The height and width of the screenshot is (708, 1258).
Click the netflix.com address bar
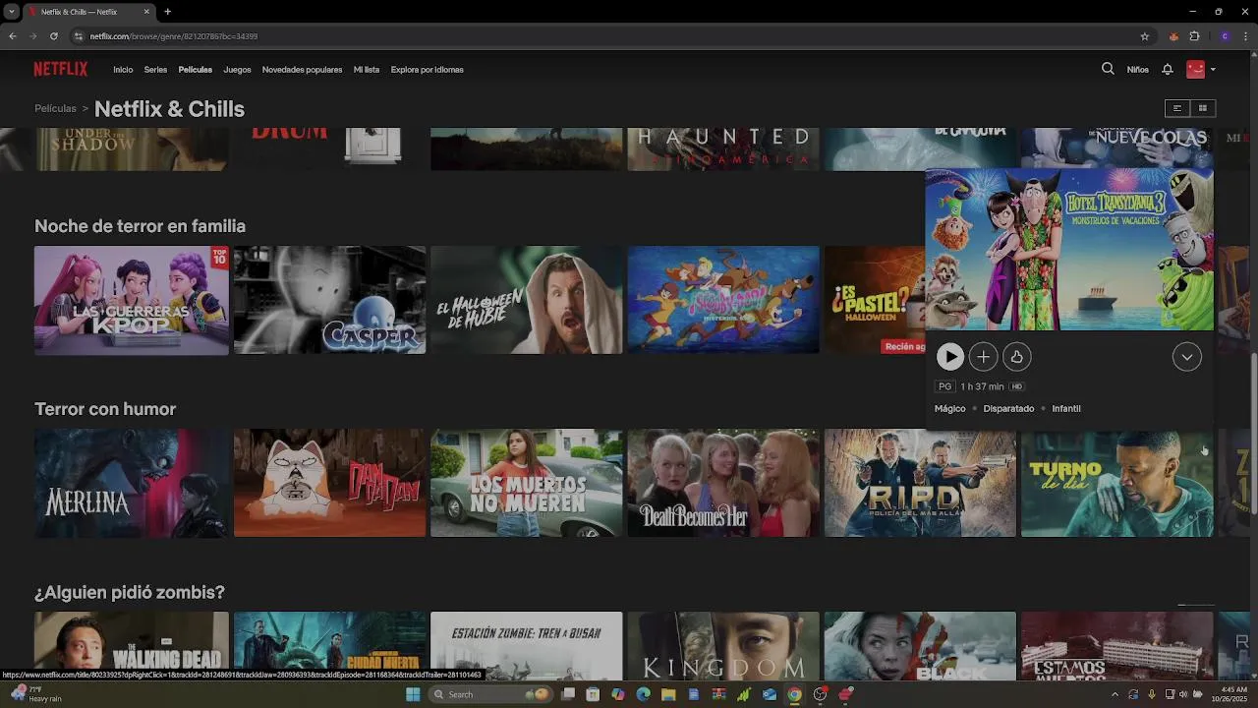coord(609,36)
